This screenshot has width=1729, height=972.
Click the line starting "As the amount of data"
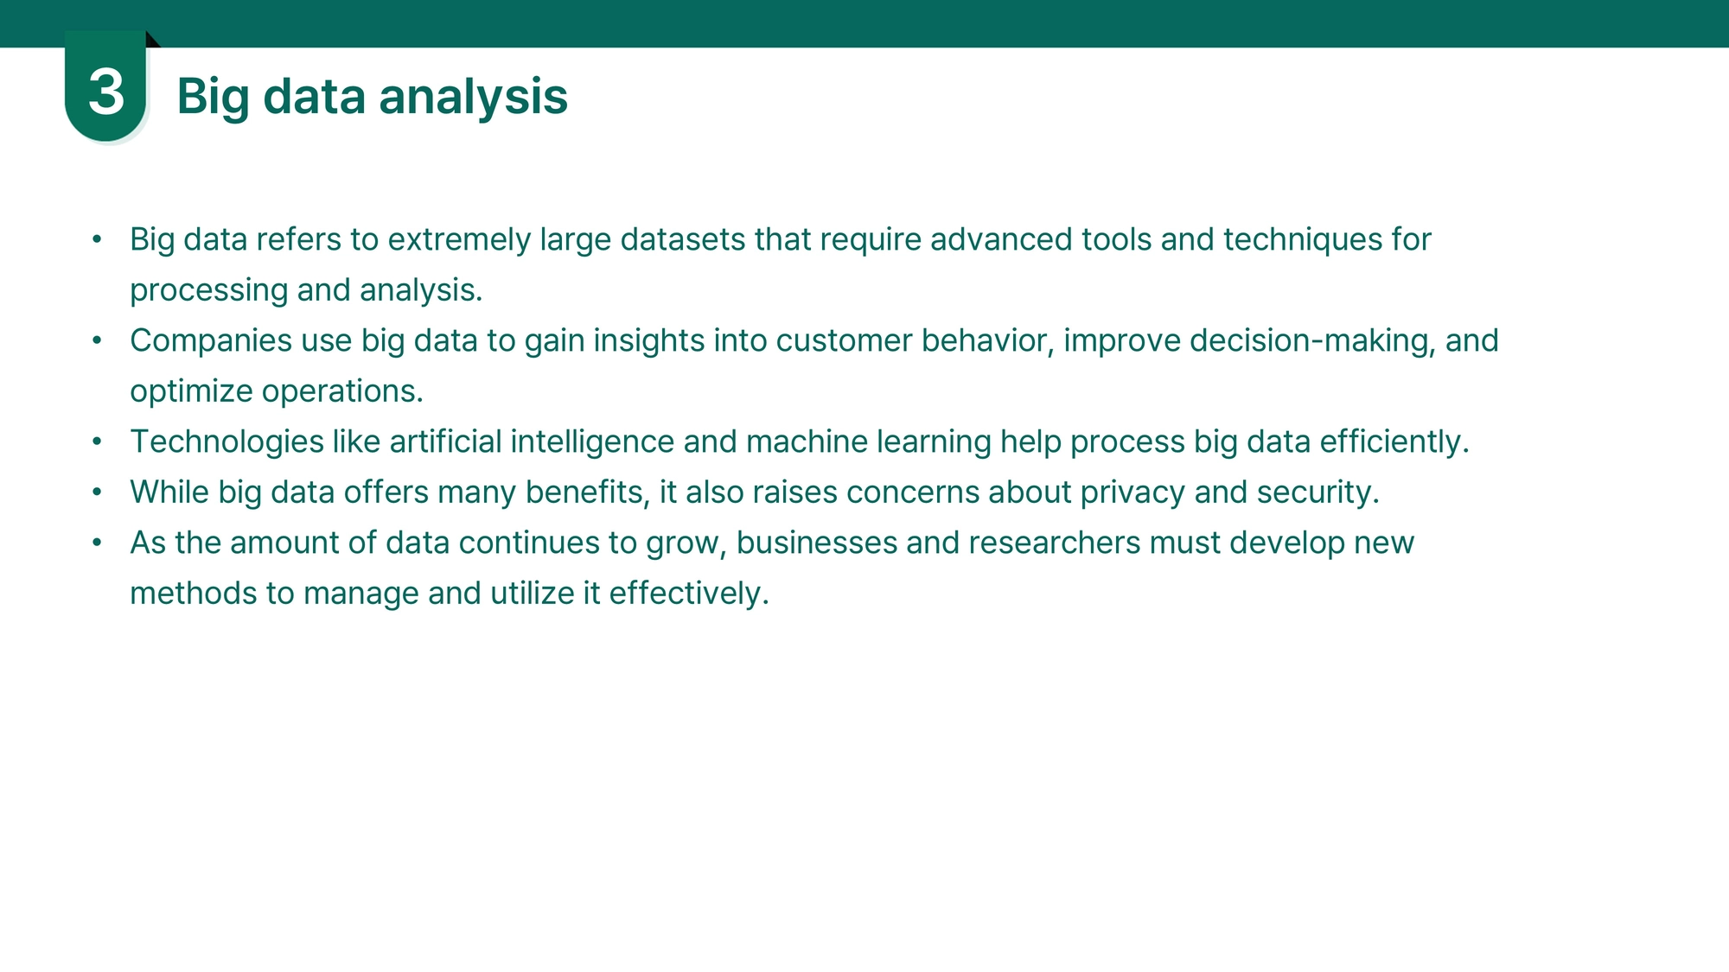point(772,543)
